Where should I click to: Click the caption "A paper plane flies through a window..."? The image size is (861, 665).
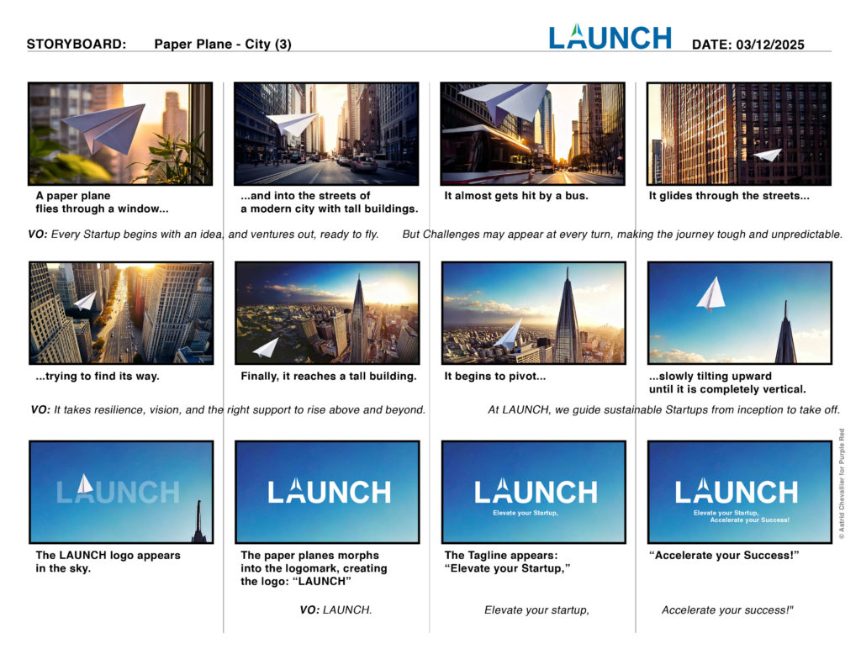102,202
